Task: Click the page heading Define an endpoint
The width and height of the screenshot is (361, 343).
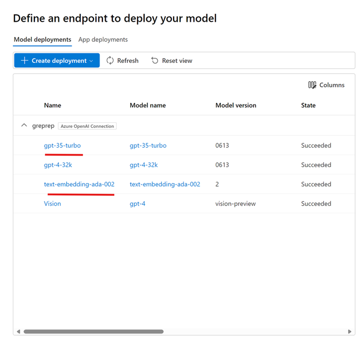Action: click(x=115, y=18)
